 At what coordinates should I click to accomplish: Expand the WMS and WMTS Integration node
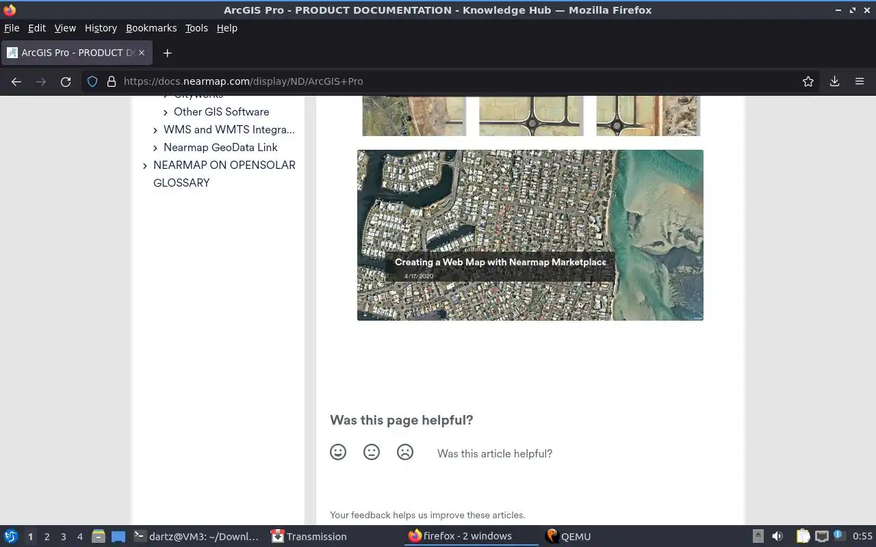click(155, 130)
